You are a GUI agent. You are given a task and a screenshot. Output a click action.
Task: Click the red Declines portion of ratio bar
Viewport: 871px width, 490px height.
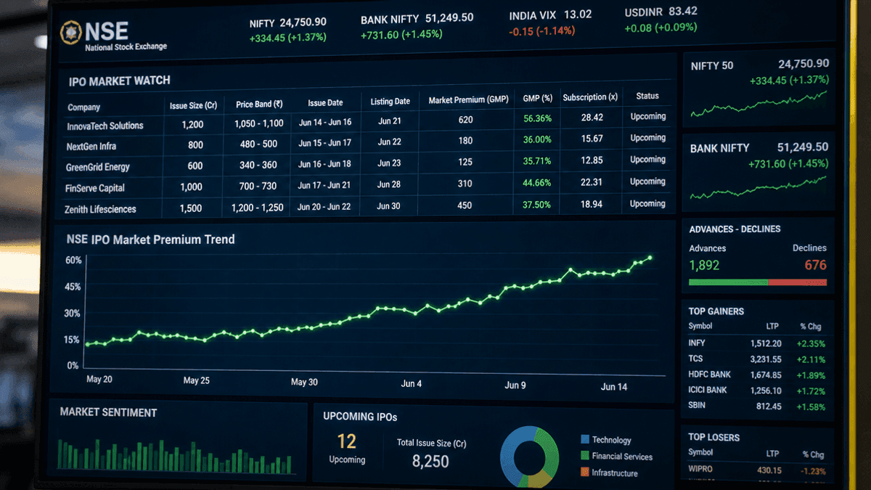797,282
